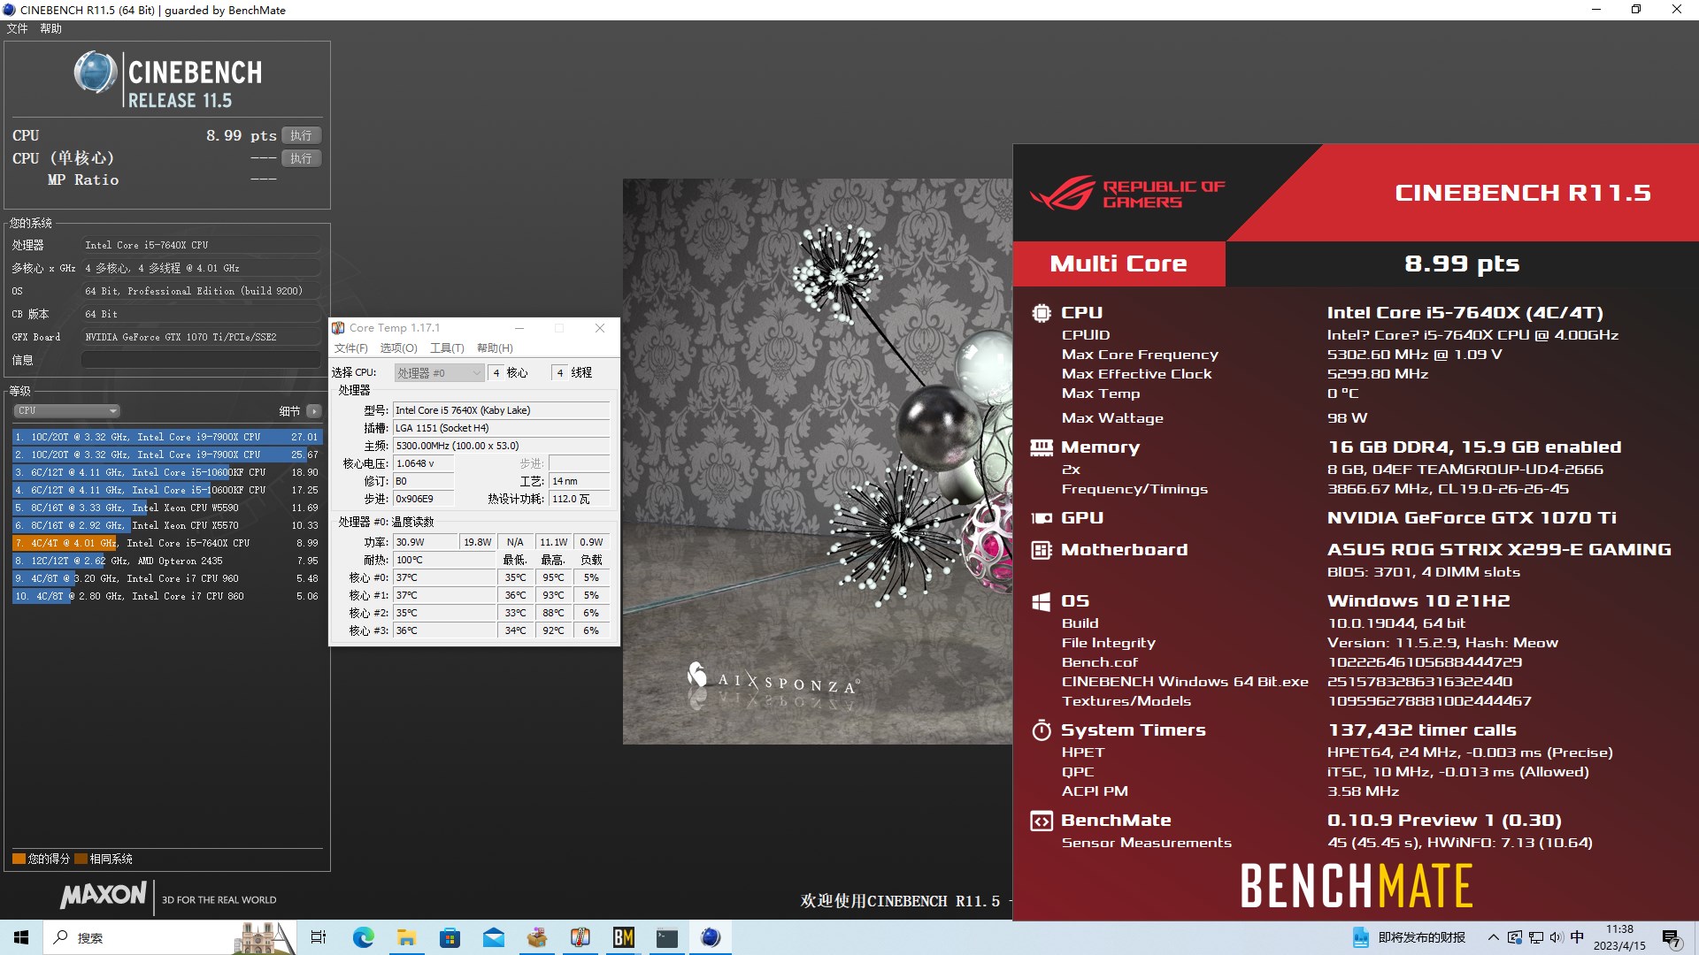The height and width of the screenshot is (955, 1699).
Task: Open the 细节 details arrow in rankings
Action: 313,411
